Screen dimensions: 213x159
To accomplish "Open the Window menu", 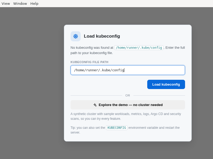I will coord(20,3).
